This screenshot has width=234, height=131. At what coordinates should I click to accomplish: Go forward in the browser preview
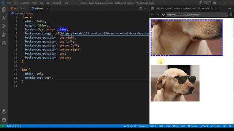point(158,15)
